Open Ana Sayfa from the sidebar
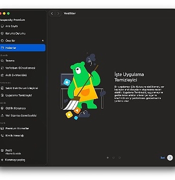The height and width of the screenshot is (180, 175). pyautogui.click(x=23, y=26)
